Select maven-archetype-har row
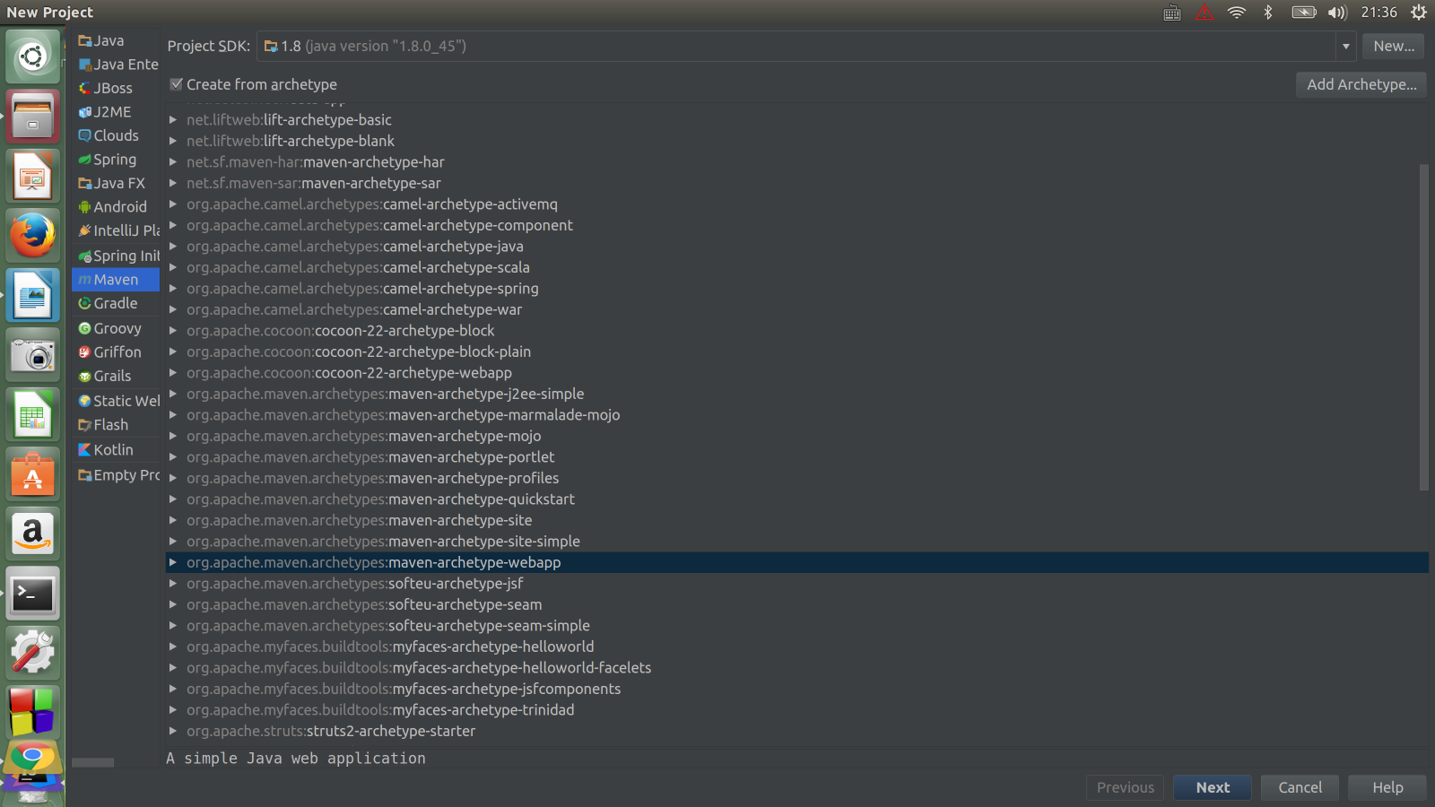 click(797, 161)
